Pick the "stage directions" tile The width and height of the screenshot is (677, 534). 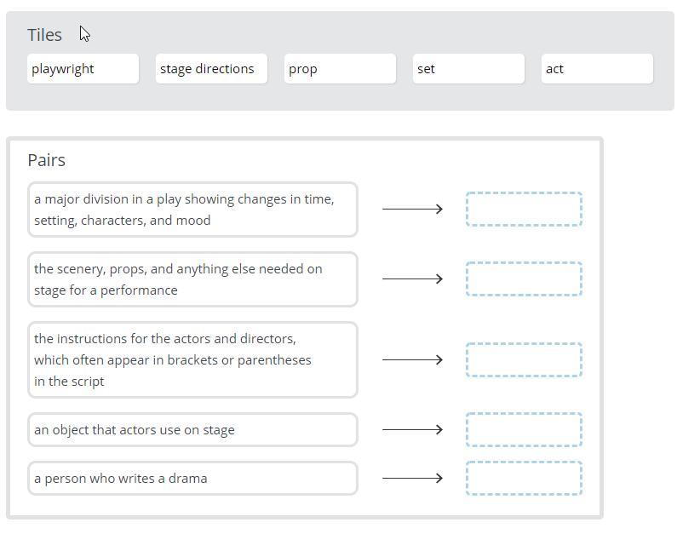coord(211,69)
